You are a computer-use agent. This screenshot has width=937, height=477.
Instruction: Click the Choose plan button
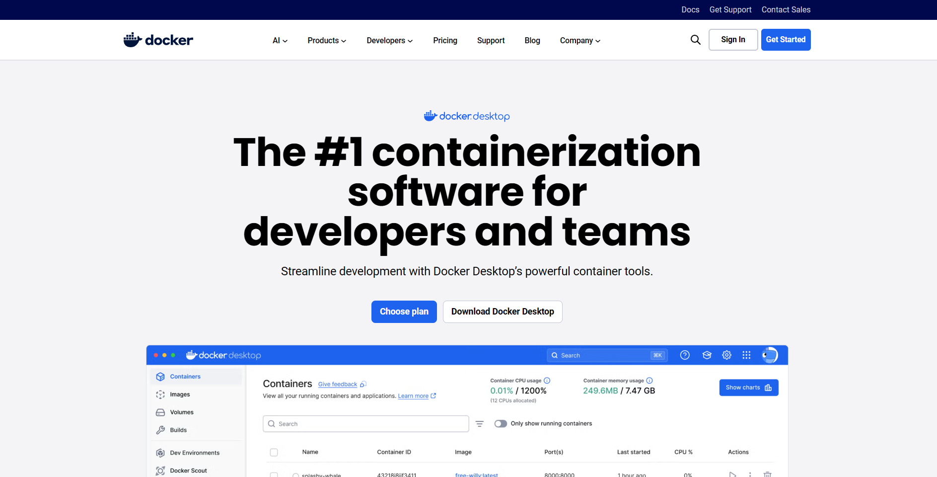tap(404, 312)
